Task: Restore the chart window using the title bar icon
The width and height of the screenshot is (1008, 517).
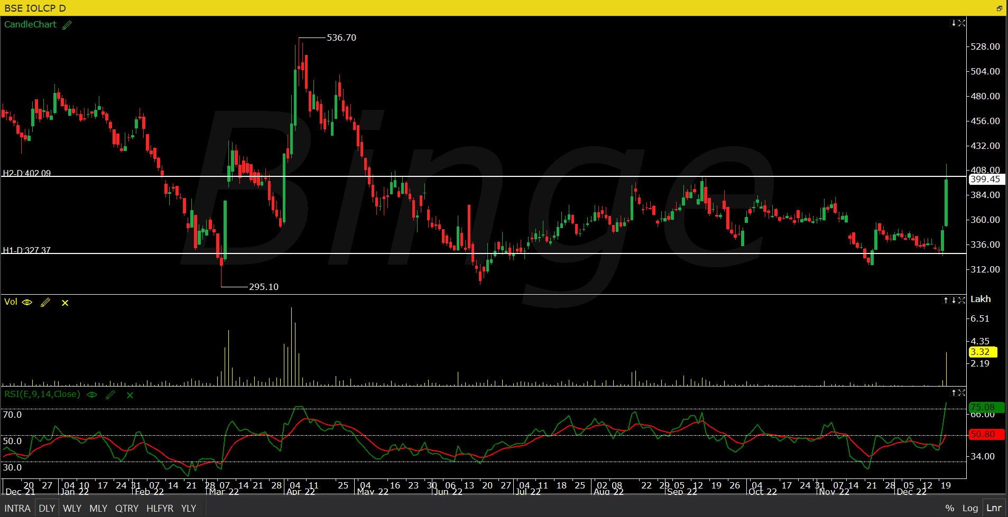Action: tap(1000, 8)
